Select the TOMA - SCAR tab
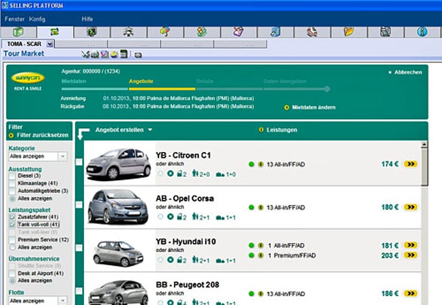 pyautogui.click(x=24, y=44)
